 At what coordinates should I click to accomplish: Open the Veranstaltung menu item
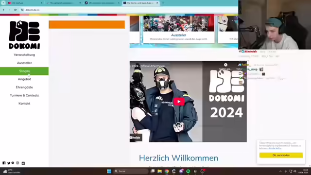click(x=24, y=55)
